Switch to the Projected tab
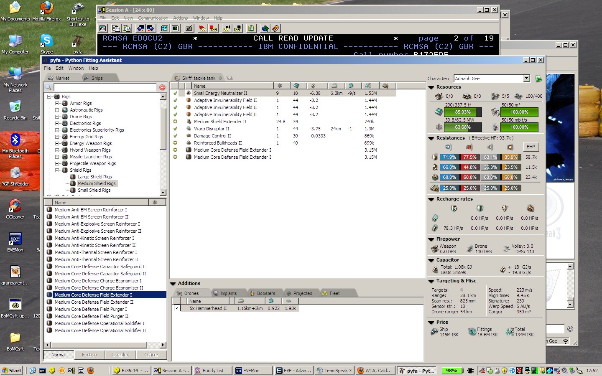 click(303, 293)
